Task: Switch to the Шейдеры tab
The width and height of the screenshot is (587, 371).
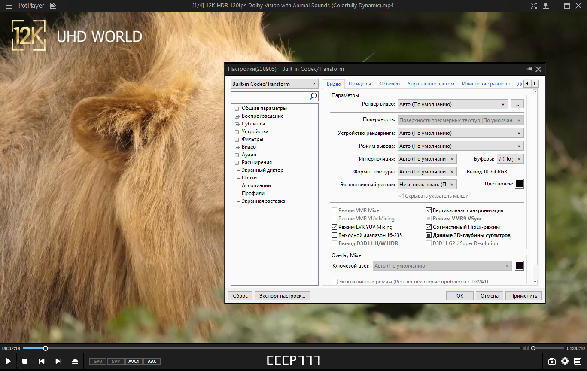Action: point(360,84)
